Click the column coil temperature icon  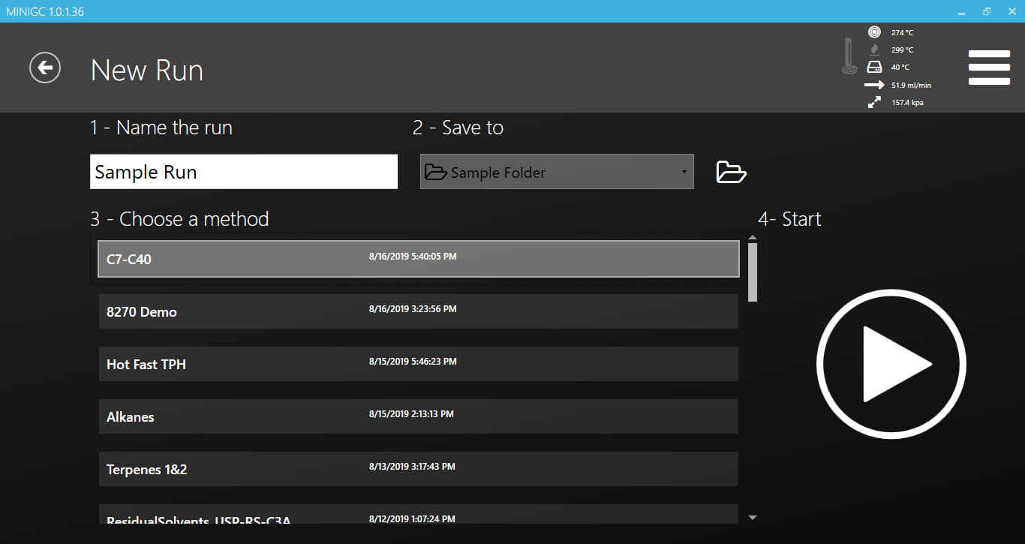point(874,32)
